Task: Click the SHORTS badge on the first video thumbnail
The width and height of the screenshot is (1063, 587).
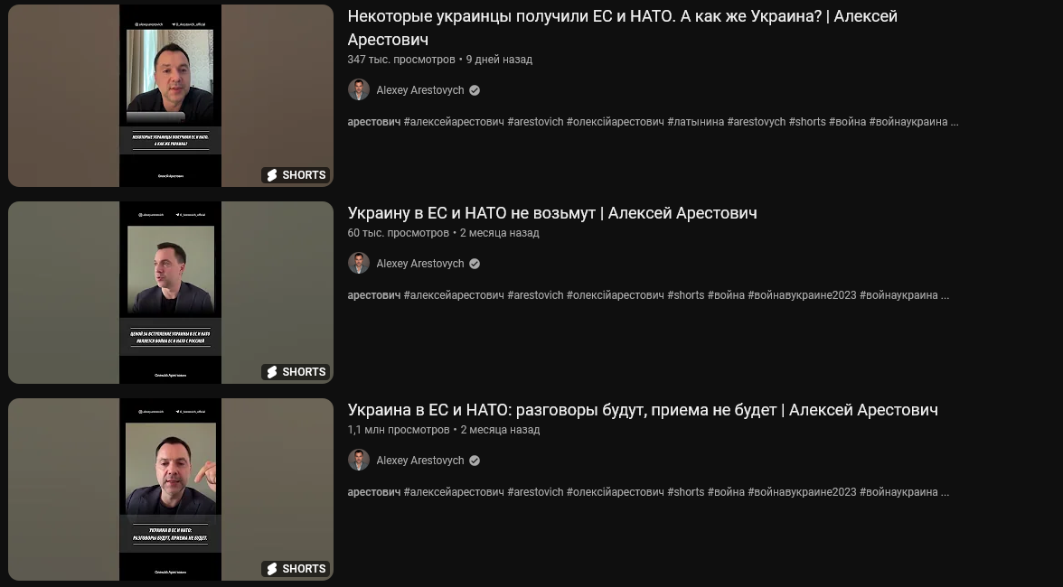Action: (296, 175)
